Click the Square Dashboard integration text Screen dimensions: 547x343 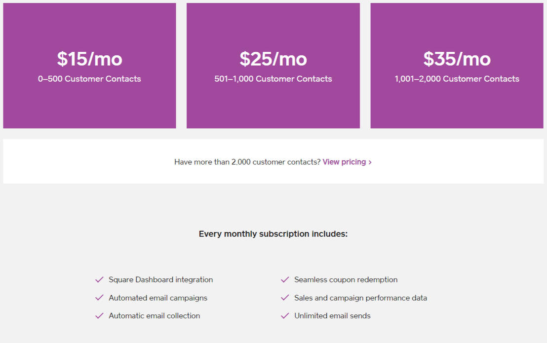161,280
